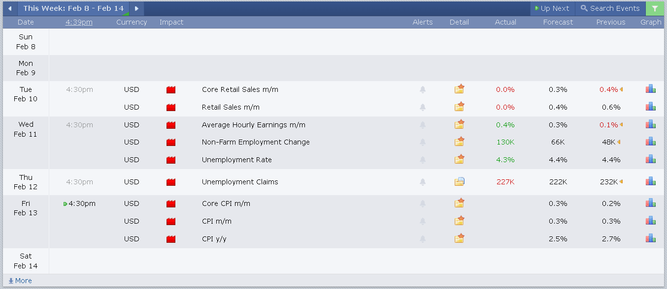This screenshot has width=667, height=289.
Task: Expand More events at the bottom
Action: [20, 281]
